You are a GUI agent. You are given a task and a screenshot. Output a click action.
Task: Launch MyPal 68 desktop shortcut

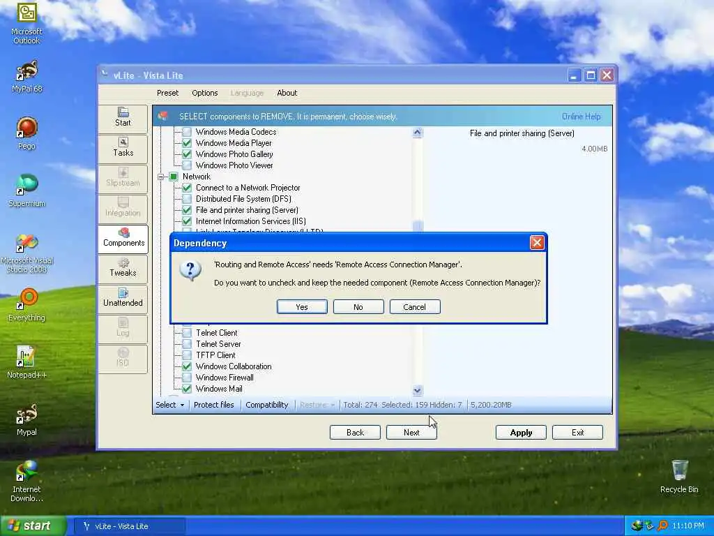[26, 76]
